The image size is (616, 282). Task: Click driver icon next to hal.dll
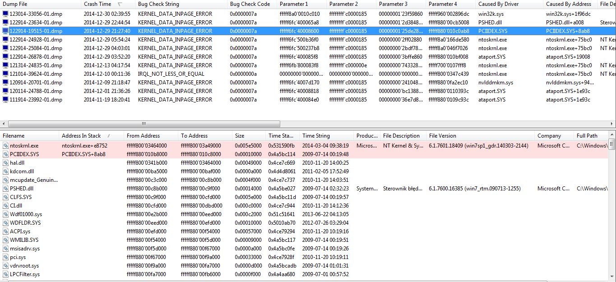5,163
